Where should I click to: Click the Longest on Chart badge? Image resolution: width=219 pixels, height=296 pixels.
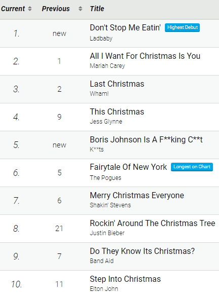[192, 167]
